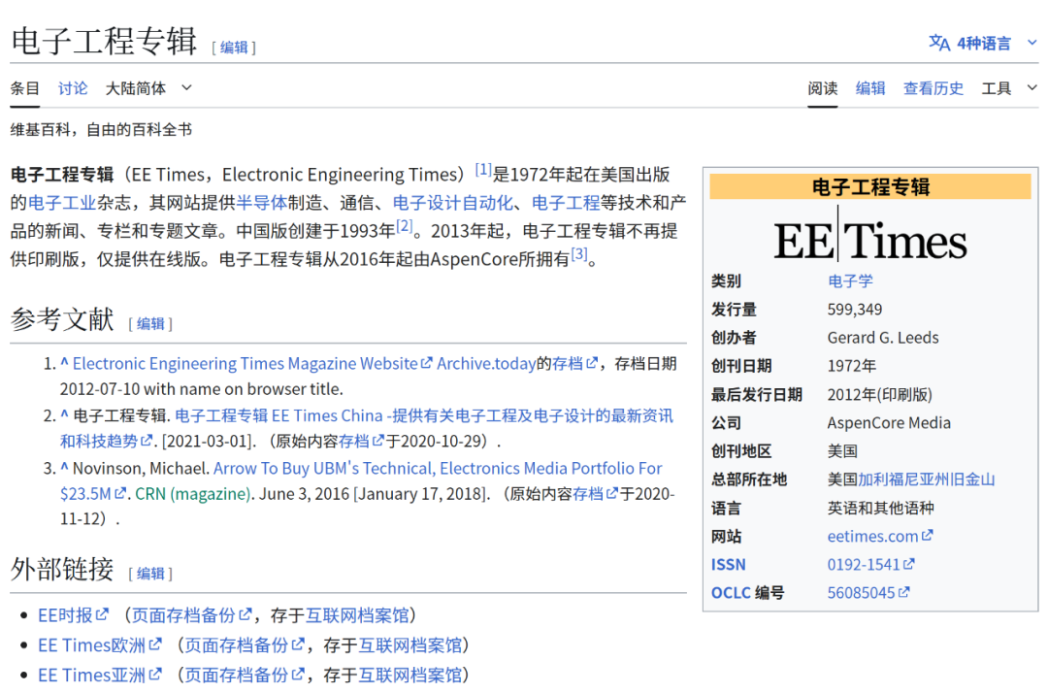The width and height of the screenshot is (1048, 693).
Task: Click the caret backlink of reference 2
Action: (64, 415)
